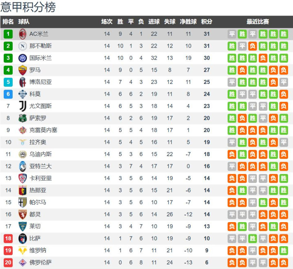The image size is (293, 269).
Task: Click the Atalanta club crest icon
Action: (x=22, y=166)
